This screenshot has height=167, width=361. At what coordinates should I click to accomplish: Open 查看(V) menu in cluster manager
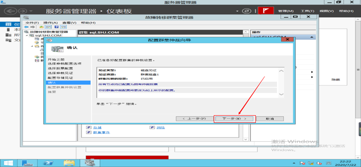click(69, 23)
